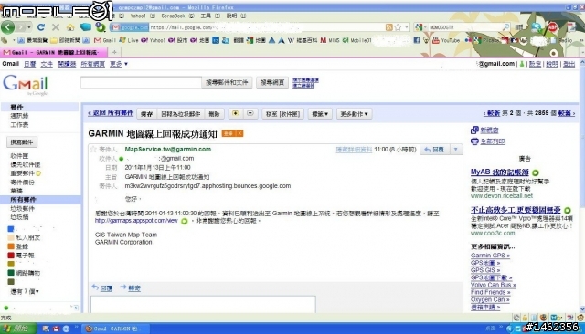The image size is (585, 334).
Task: Click the 撰寫郵件 compose mail button
Action: coord(22,141)
